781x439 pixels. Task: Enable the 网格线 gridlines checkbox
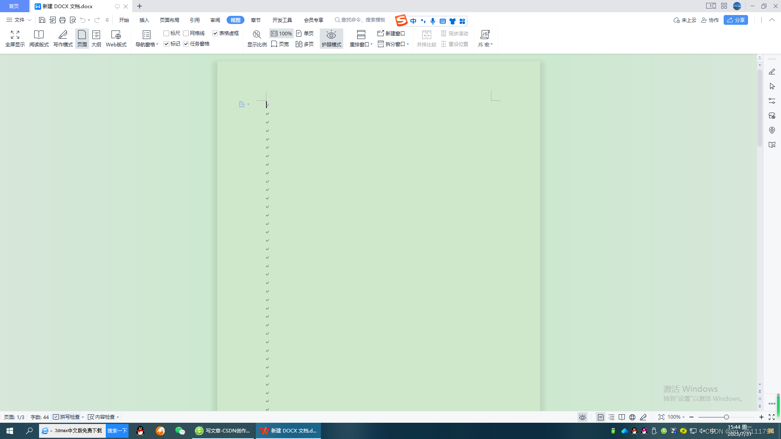coord(186,33)
